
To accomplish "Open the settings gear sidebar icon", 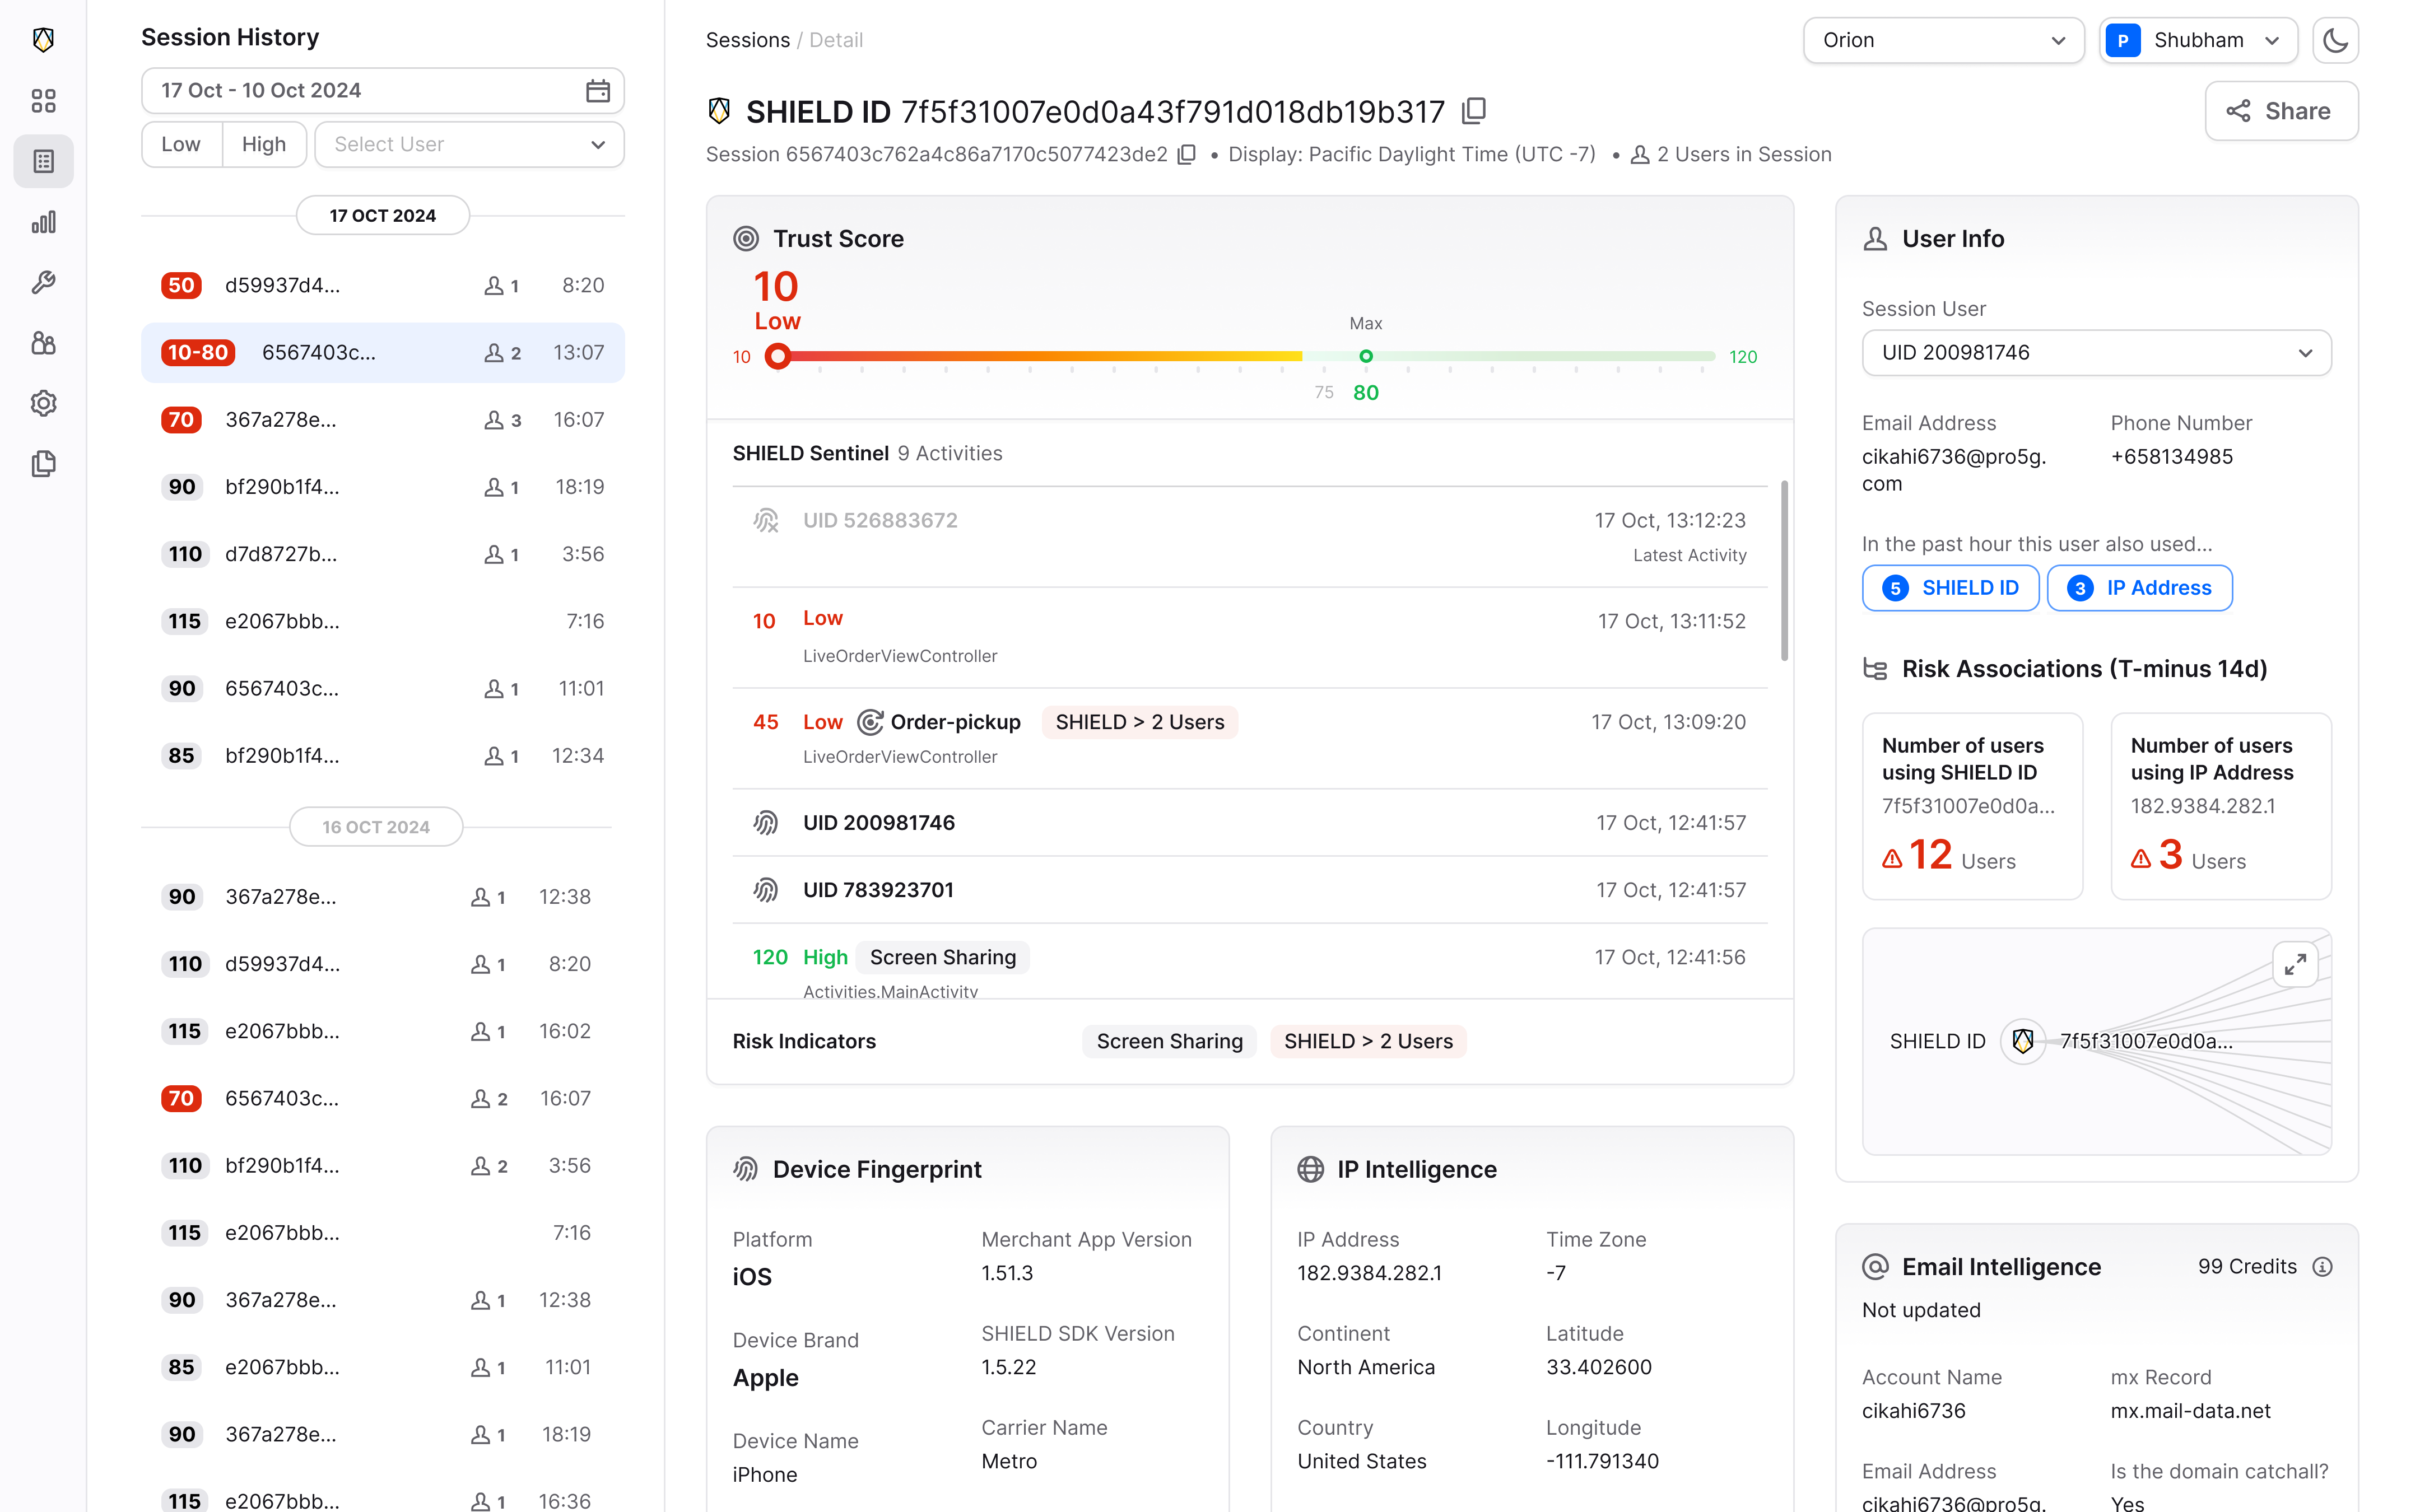I will point(43,403).
